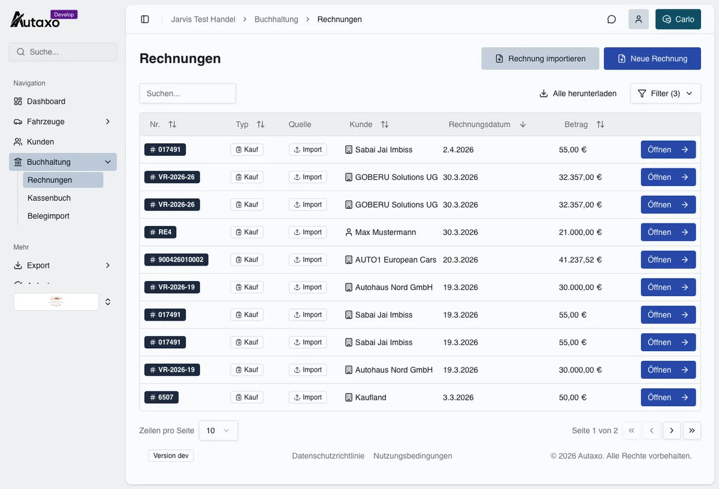This screenshot has height=489, width=719.
Task: Select the Rechnungen submenu item
Action: [63, 180]
